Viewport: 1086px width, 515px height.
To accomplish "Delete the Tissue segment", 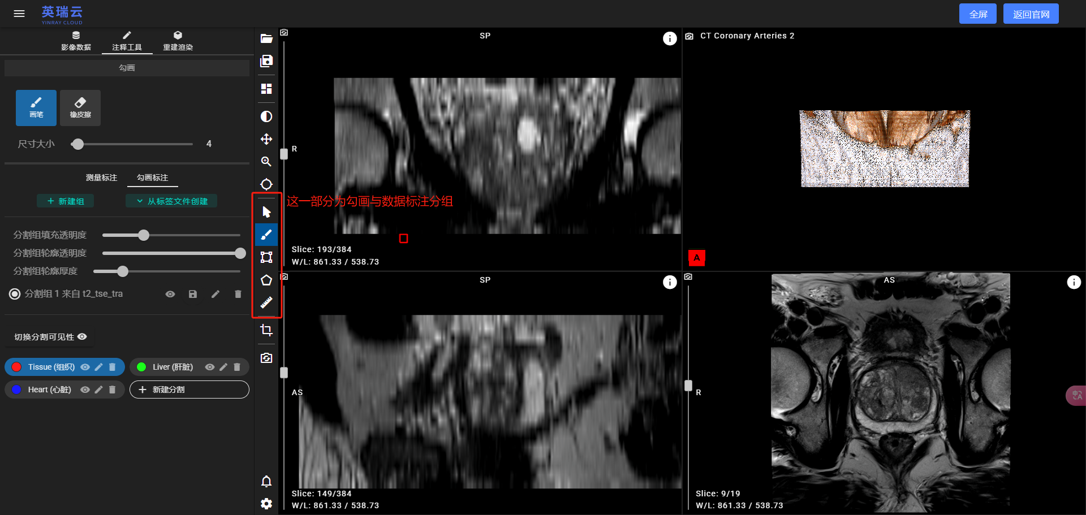I will (113, 367).
